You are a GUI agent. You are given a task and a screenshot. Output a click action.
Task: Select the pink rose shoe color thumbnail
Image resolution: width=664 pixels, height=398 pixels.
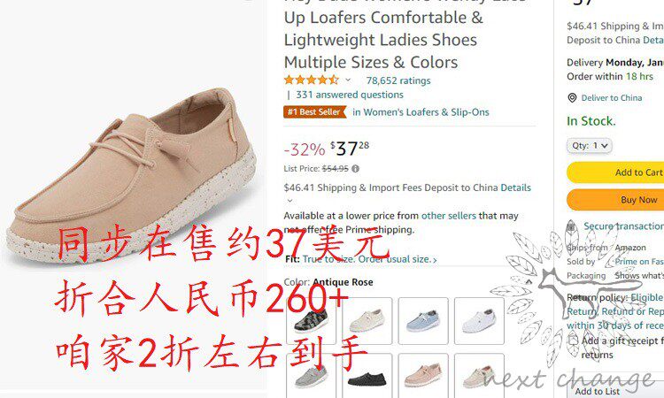click(x=423, y=376)
